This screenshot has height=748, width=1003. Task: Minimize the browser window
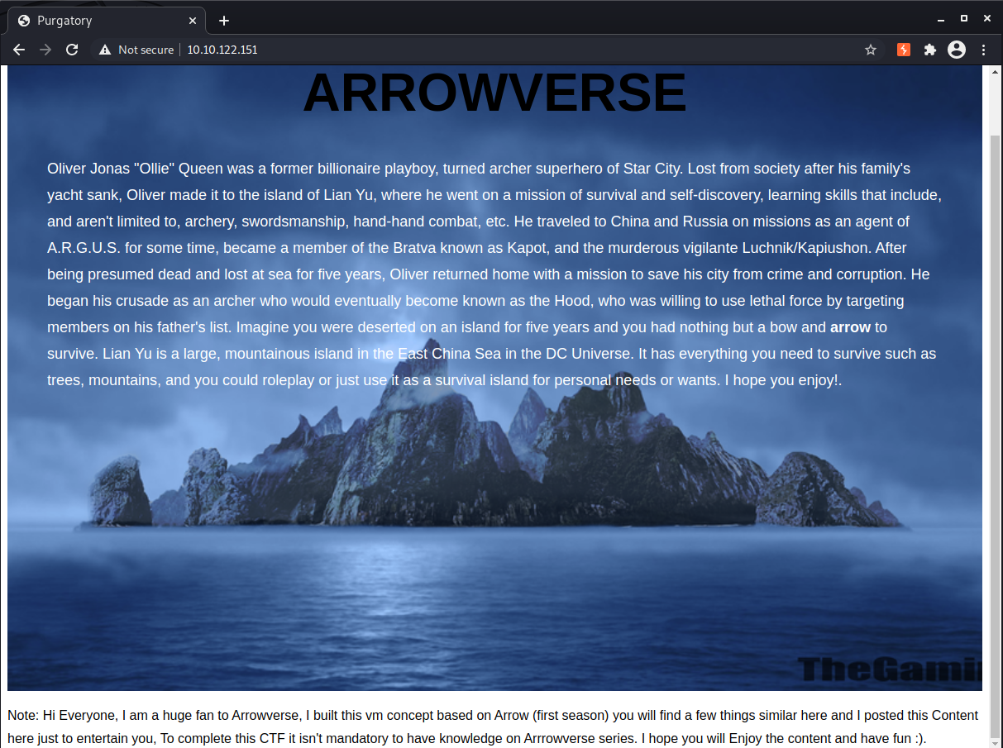pos(941,19)
